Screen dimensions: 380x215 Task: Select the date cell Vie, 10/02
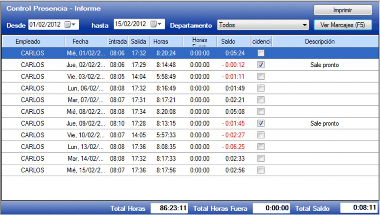pyautogui.click(x=86, y=135)
